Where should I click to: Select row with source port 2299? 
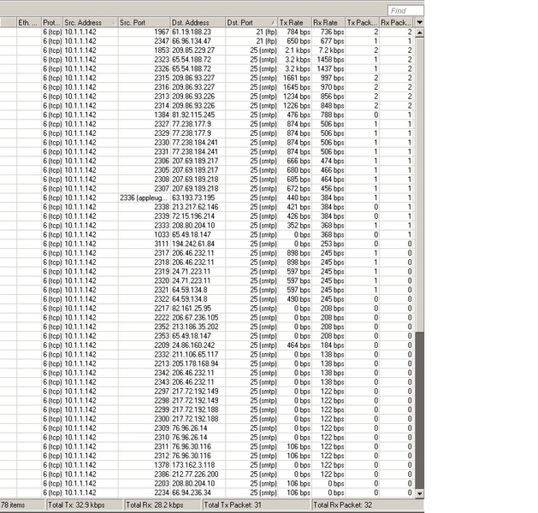pyautogui.click(x=206, y=410)
